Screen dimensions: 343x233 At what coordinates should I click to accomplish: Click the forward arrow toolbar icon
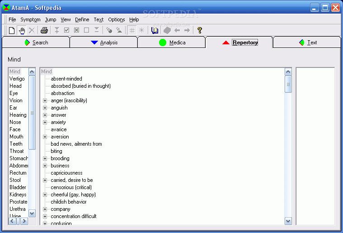coord(187,30)
